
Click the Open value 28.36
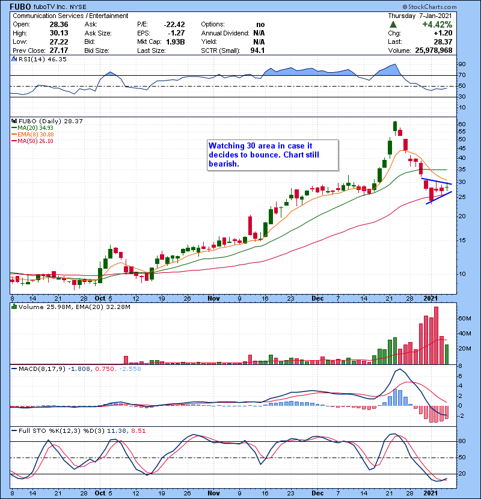click(x=59, y=25)
